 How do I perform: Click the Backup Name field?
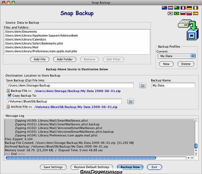click(x=173, y=86)
